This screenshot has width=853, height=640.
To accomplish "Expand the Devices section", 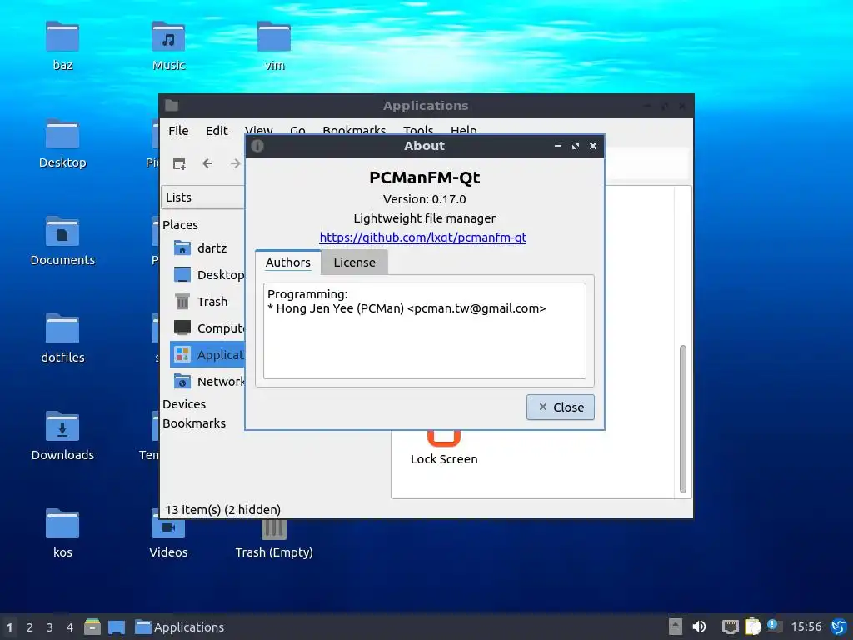I will 184,404.
